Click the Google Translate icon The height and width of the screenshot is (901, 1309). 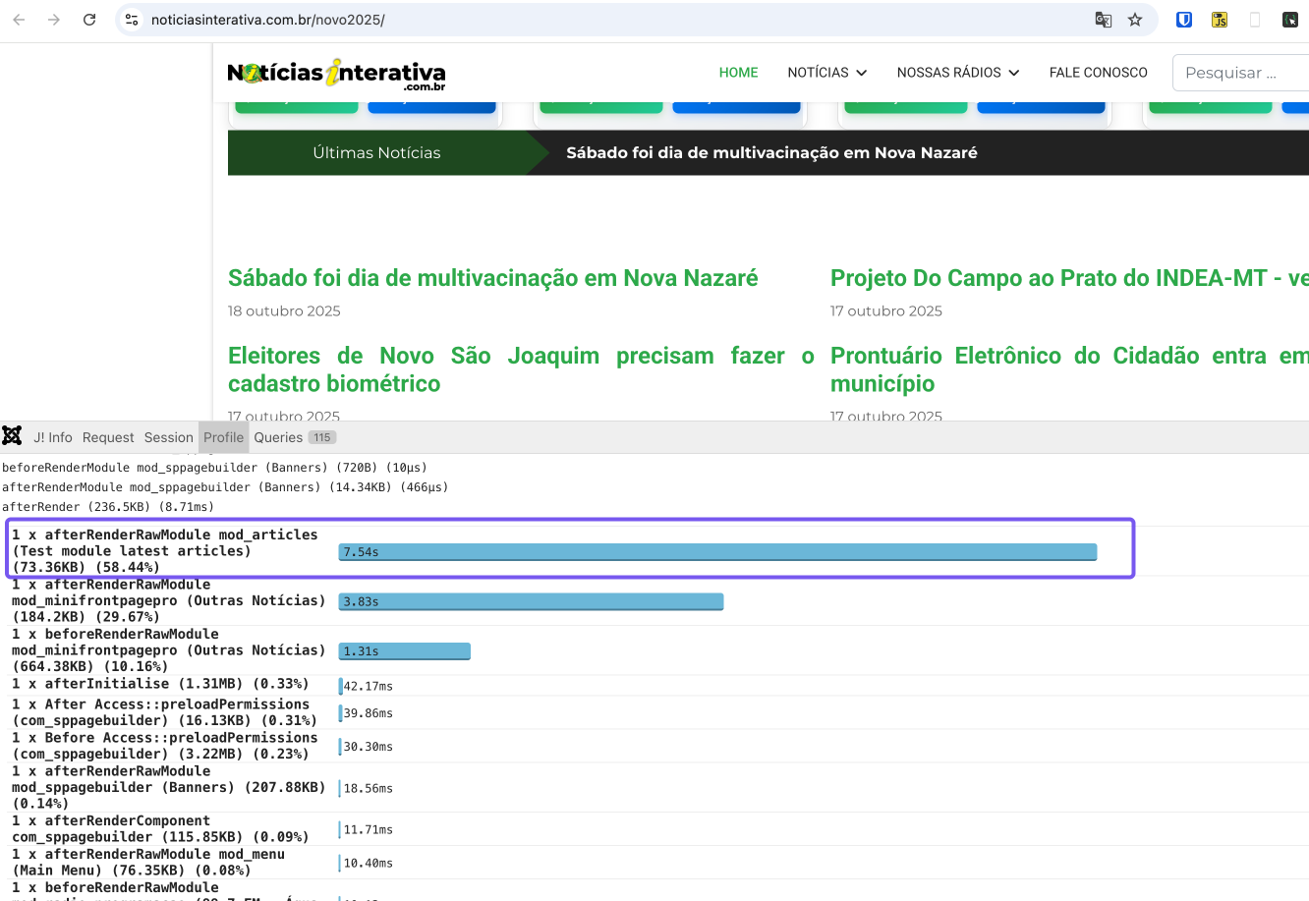(x=1104, y=20)
